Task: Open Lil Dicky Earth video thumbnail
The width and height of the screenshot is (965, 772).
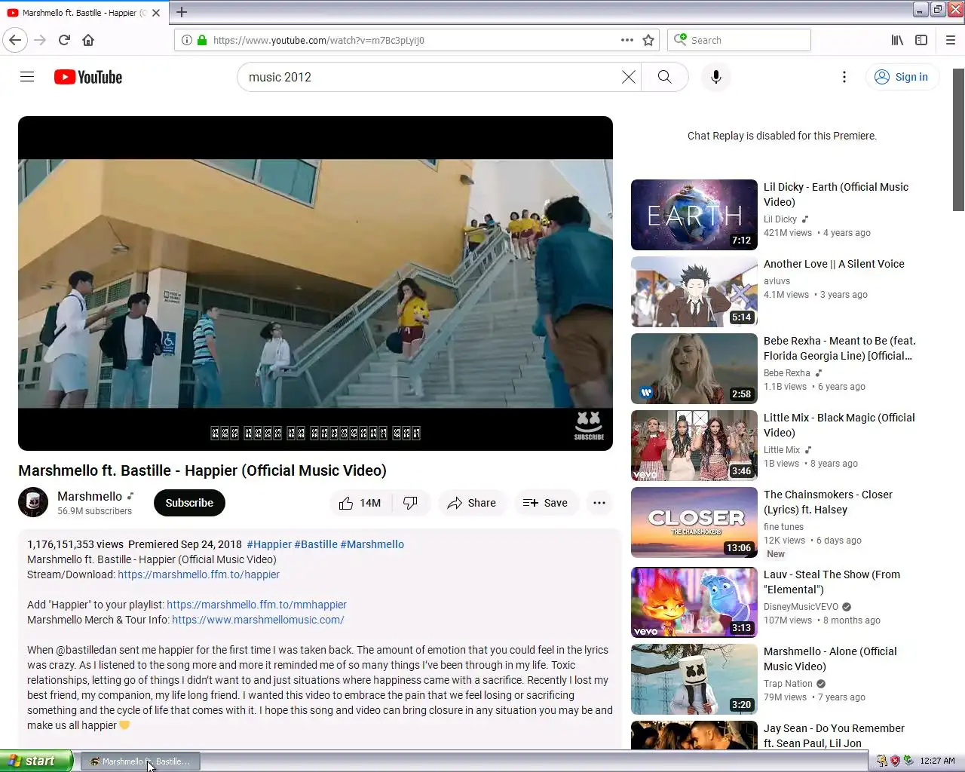Action: (x=694, y=215)
